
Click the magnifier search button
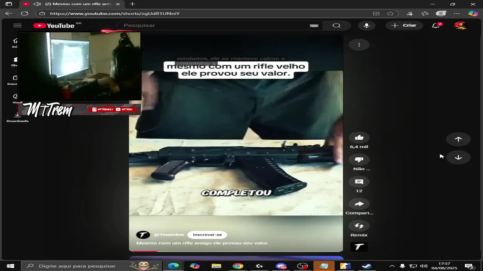coord(337,26)
